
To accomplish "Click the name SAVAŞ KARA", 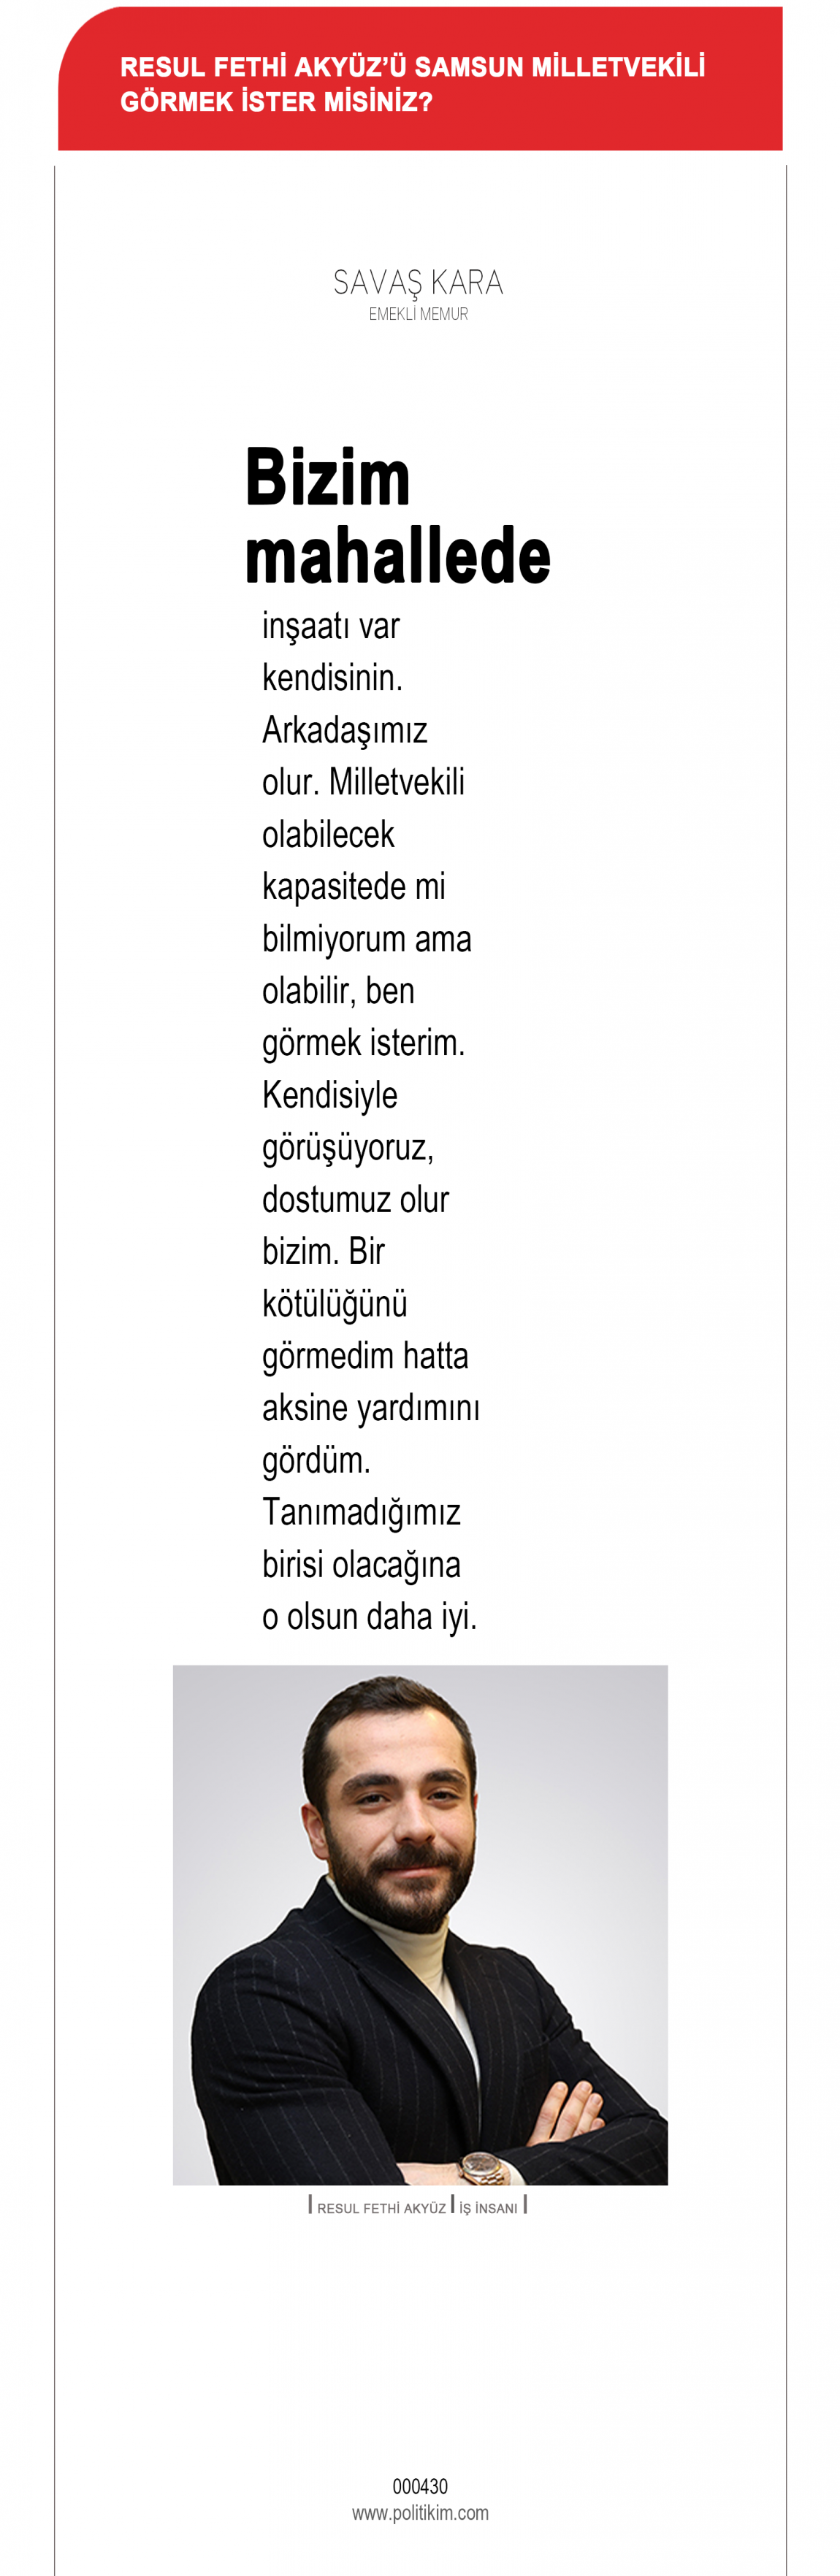I will (x=418, y=283).
